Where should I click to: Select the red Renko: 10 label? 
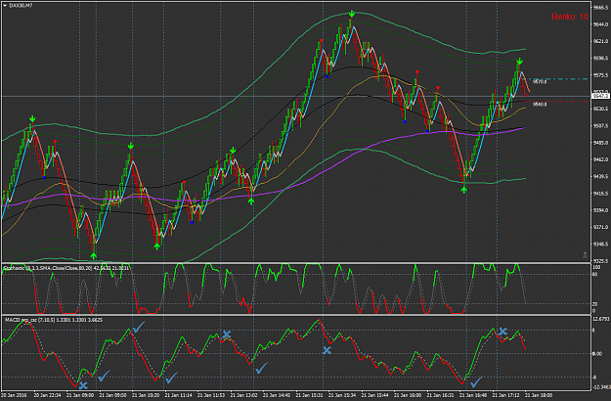[570, 17]
